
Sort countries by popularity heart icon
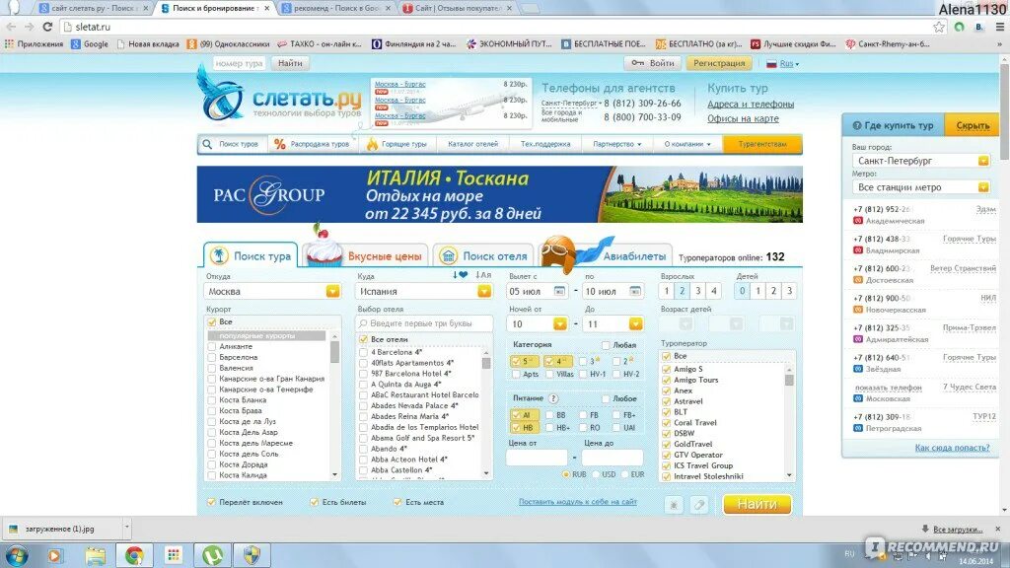tap(460, 275)
